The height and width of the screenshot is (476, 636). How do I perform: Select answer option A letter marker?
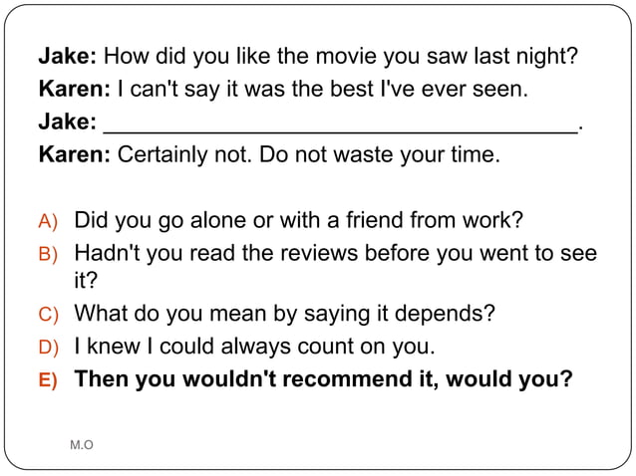pyautogui.click(x=48, y=221)
